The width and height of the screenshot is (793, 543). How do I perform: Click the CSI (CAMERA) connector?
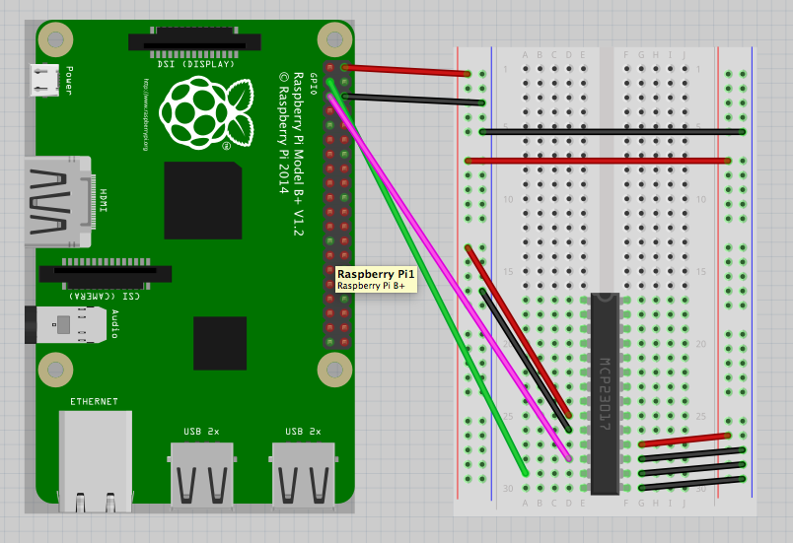[106, 273]
